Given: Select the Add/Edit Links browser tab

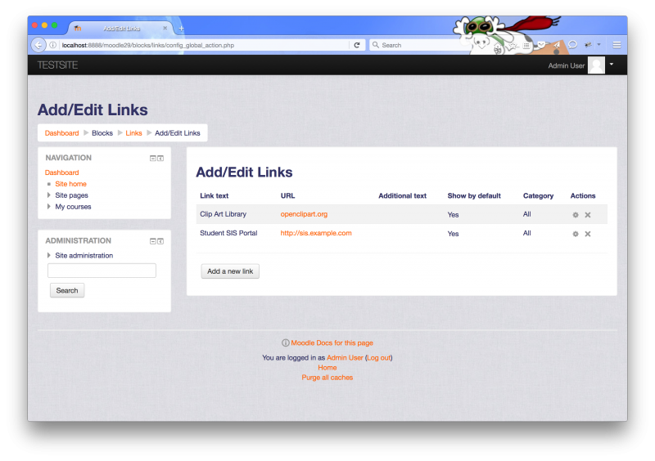Looking at the screenshot, I should tap(121, 29).
